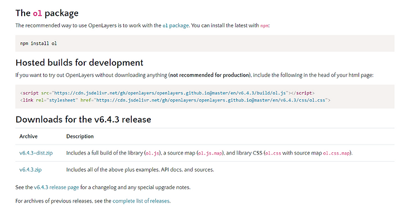Open the complete list of releases
The image size is (402, 217).
(141, 201)
